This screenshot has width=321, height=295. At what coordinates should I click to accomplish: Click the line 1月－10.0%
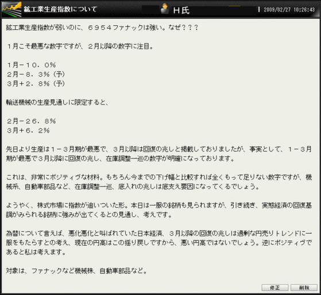coord(32,65)
